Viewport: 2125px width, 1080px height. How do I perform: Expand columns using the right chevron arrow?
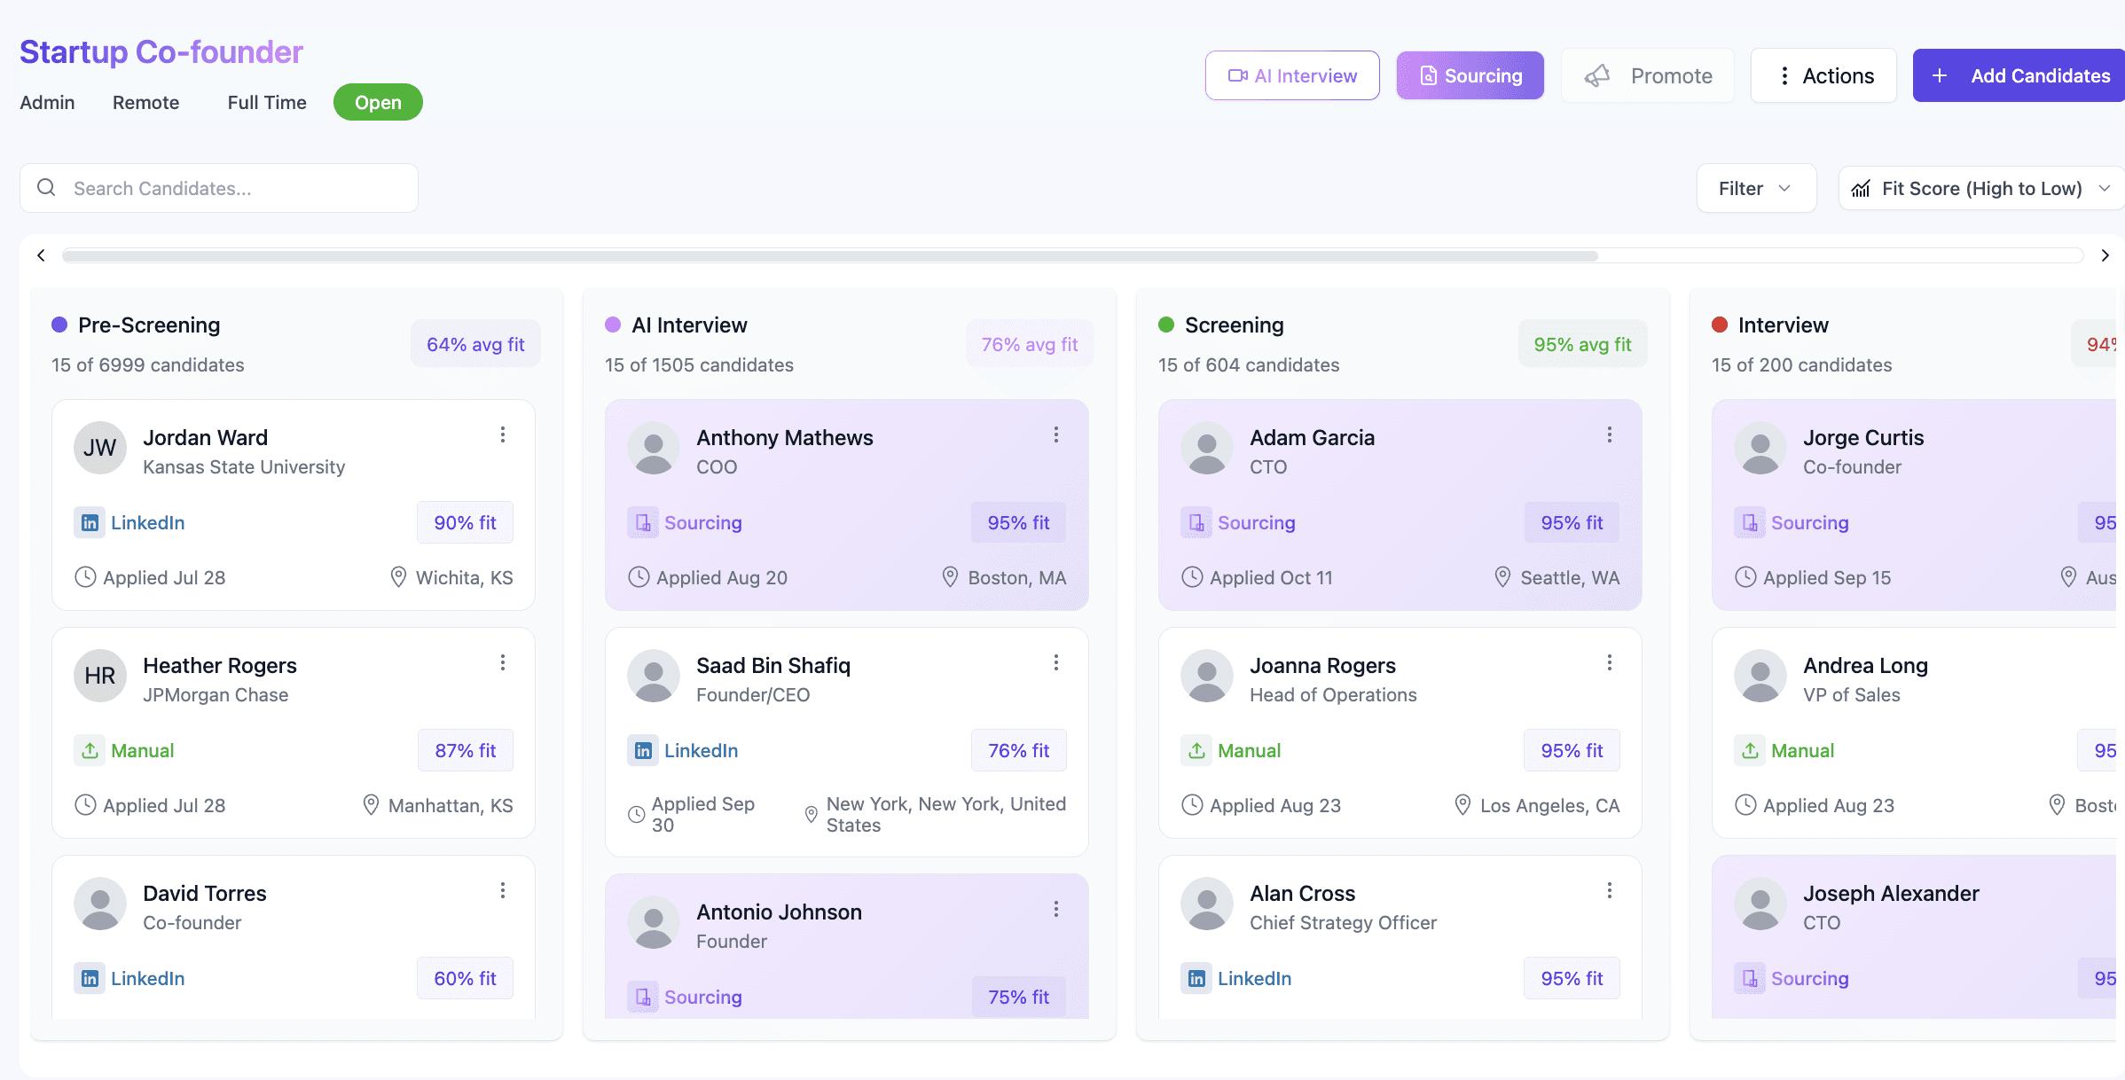(x=2105, y=255)
